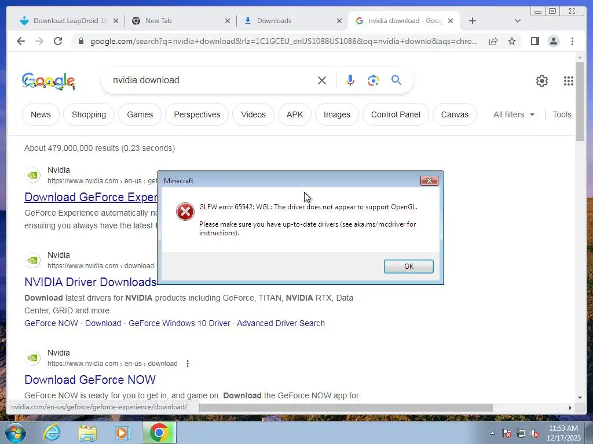The width and height of the screenshot is (593, 444).
Task: Click the Google logo
Action: [x=49, y=81]
